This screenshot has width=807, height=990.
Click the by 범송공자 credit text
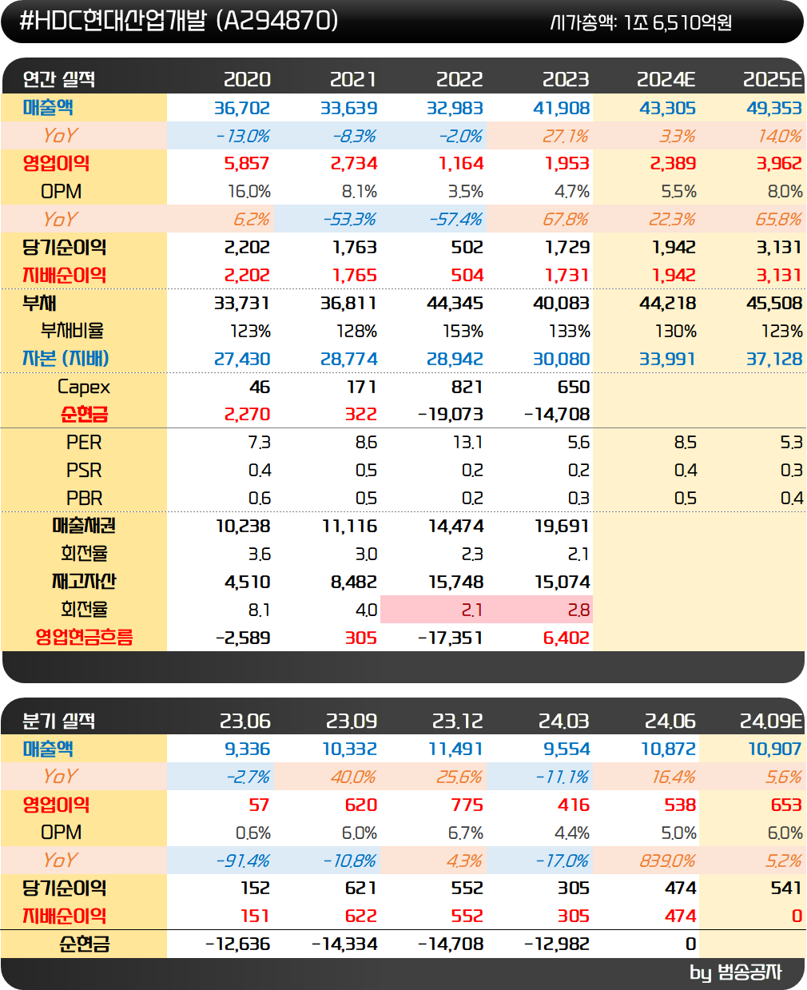[x=736, y=972]
